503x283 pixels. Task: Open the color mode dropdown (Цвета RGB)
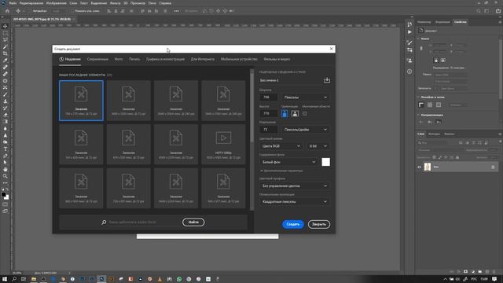click(281, 146)
